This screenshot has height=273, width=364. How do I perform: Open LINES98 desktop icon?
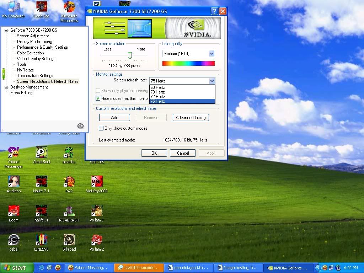pos(41,243)
